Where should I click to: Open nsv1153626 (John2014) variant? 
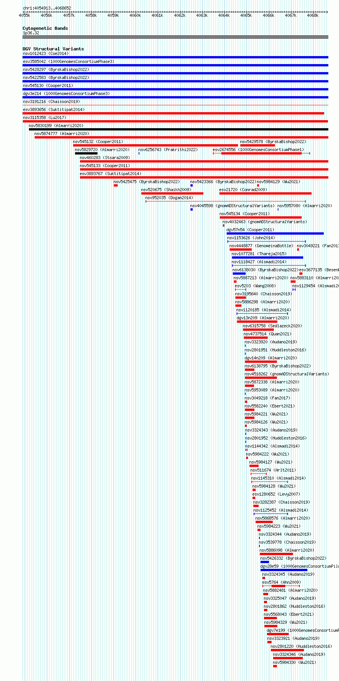tap(251, 238)
